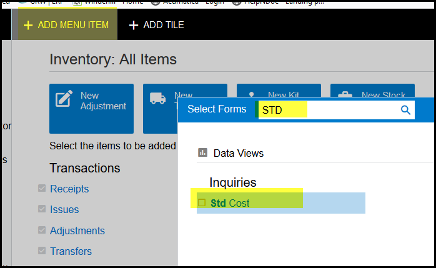Open the Receipts link under Transactions
436x268 pixels.
pyautogui.click(x=69, y=189)
